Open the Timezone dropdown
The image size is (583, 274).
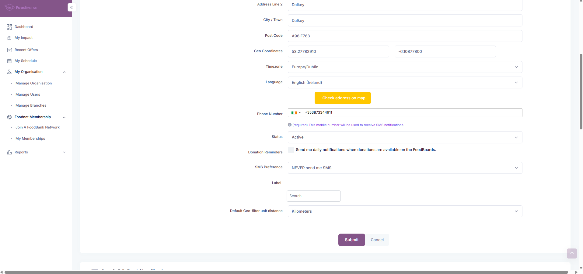click(405, 67)
